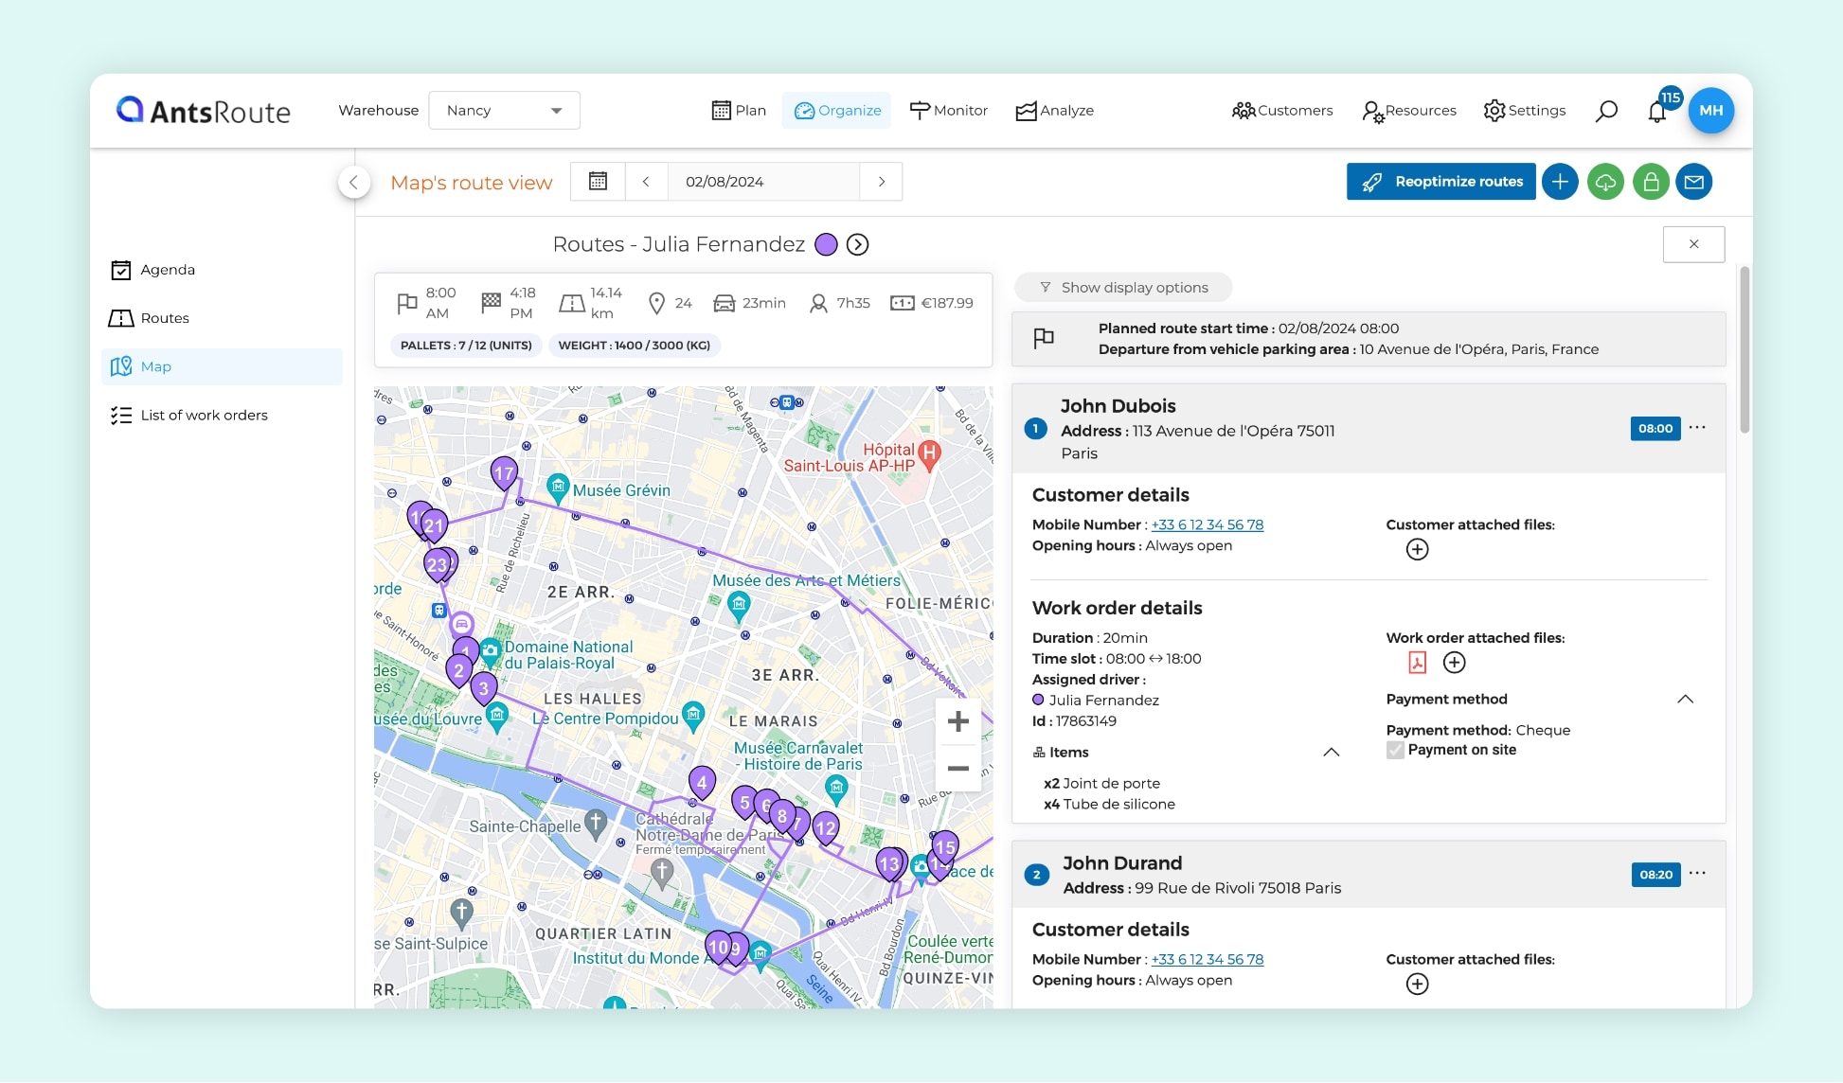Image resolution: width=1843 pixels, height=1083 pixels.
Task: Open the notifications bell with 115 badge
Action: pos(1656,112)
